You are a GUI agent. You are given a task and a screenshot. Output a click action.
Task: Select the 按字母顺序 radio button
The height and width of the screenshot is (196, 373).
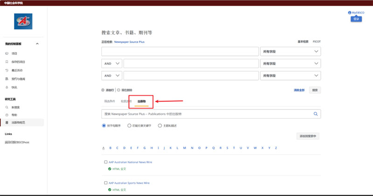pyautogui.click(x=104, y=125)
